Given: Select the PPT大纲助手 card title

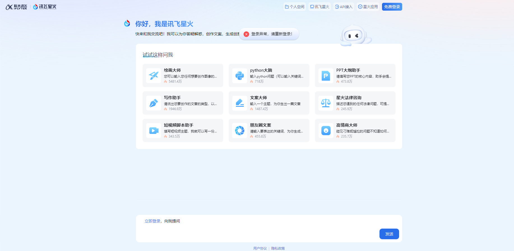Looking at the screenshot, I should coord(348,70).
